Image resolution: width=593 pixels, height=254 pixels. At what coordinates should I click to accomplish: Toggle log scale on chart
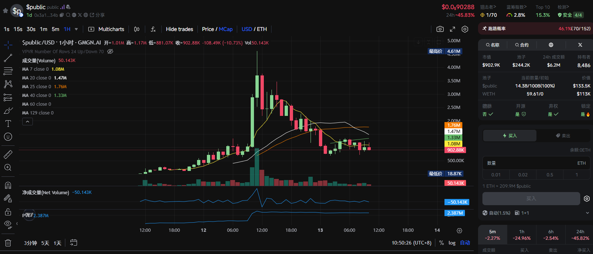coord(452,243)
